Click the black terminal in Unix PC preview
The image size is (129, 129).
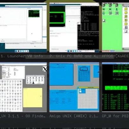point(90,28)
